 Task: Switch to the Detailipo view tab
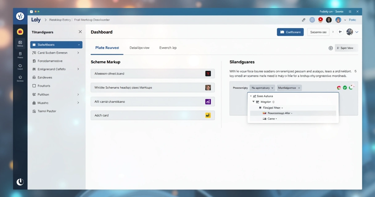(139, 48)
